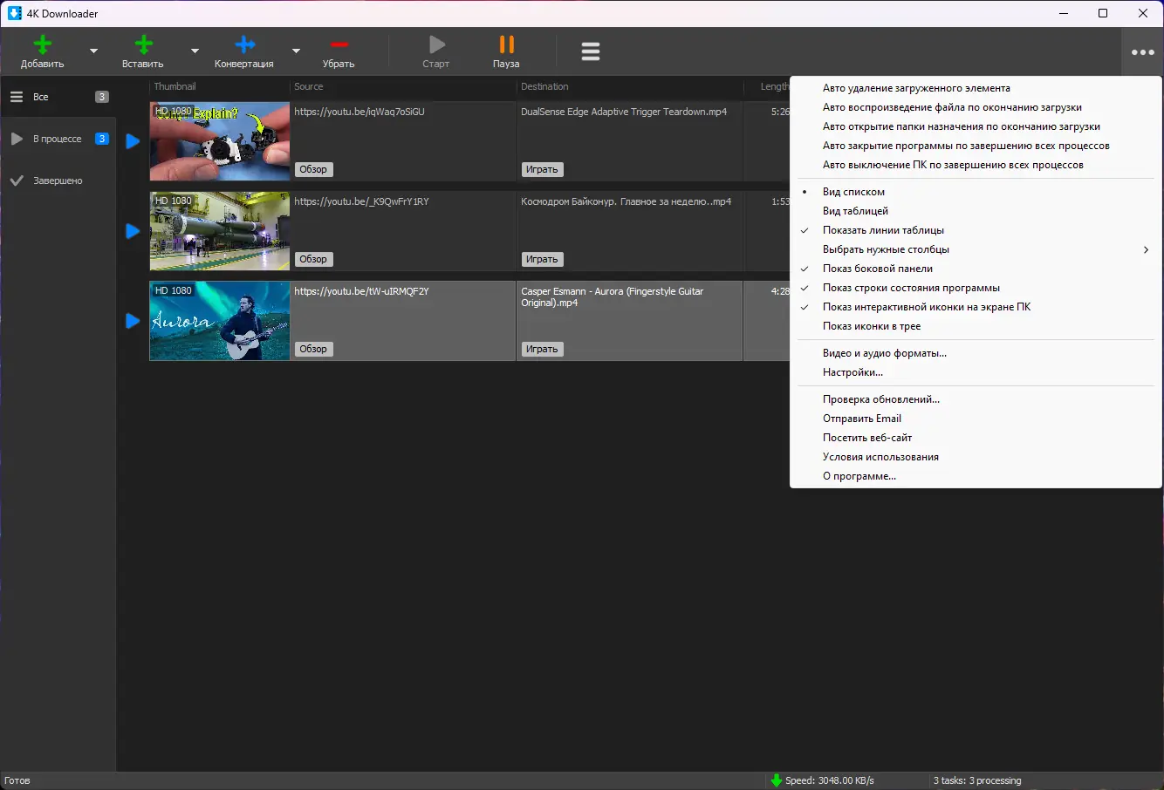Screen dimensions: 1164x790
Task: Click Обзор button for the DualSense video
Action: pos(313,169)
